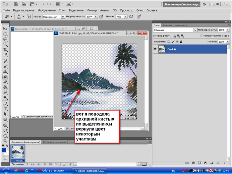Viewport: 232px width, 174px height.
Task: Launch Bridge from the top bar
Action: click(x=16, y=4)
